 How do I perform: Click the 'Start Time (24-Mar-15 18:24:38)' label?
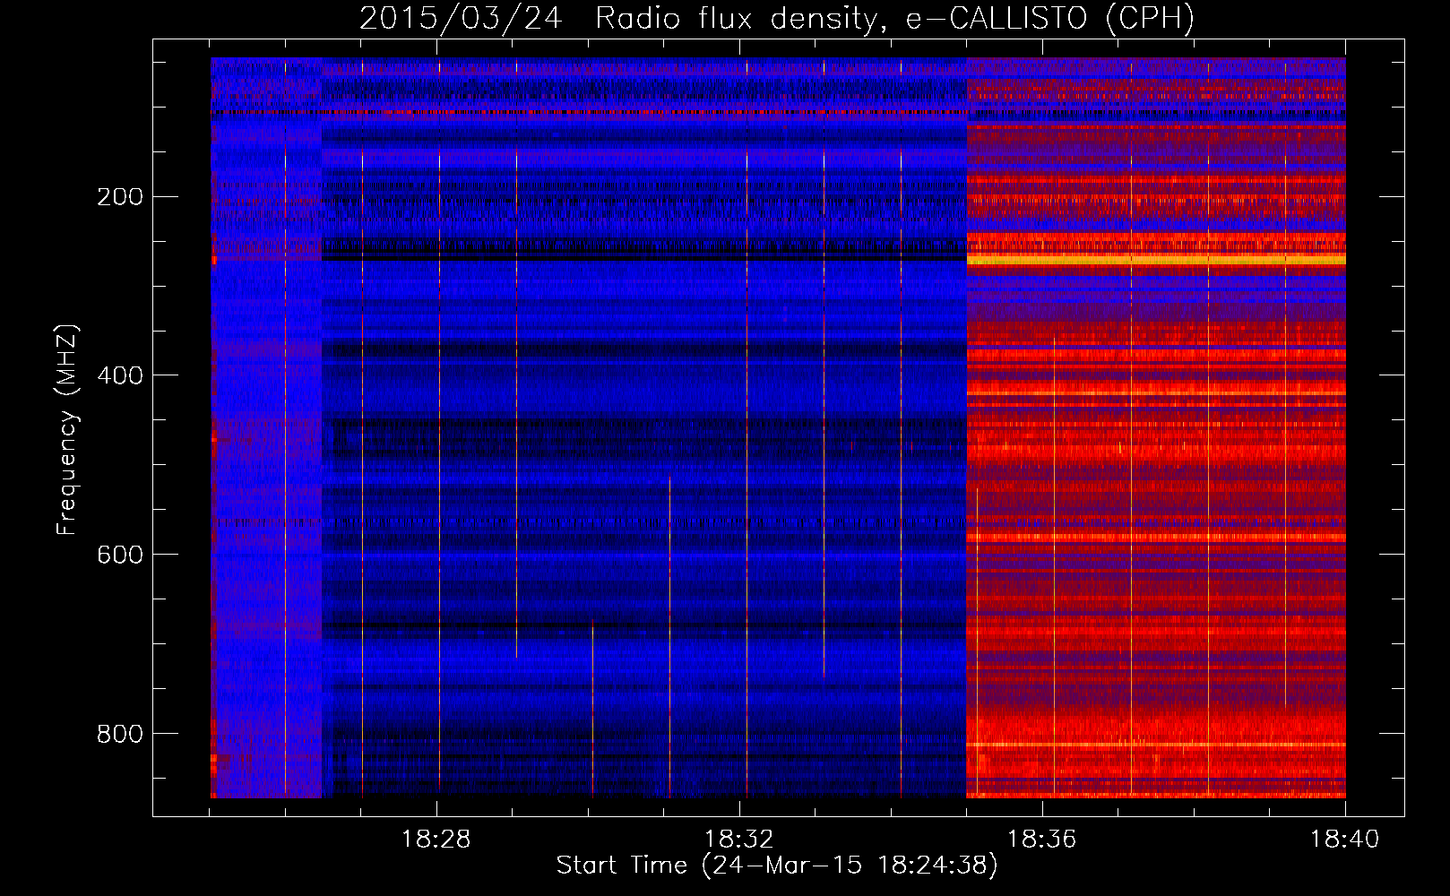pos(777,866)
